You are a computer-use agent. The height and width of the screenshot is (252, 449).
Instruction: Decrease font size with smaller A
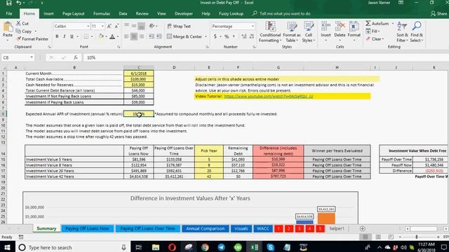pos(116,27)
